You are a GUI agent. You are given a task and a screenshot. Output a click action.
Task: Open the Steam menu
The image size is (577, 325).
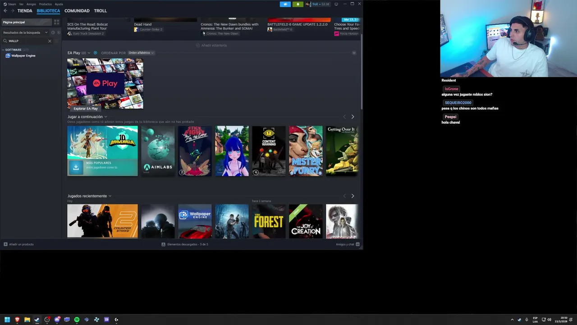tap(10, 4)
